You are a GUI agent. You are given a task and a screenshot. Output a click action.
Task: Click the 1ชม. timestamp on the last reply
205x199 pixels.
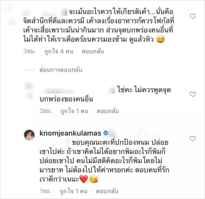pyautogui.click(x=45, y=191)
